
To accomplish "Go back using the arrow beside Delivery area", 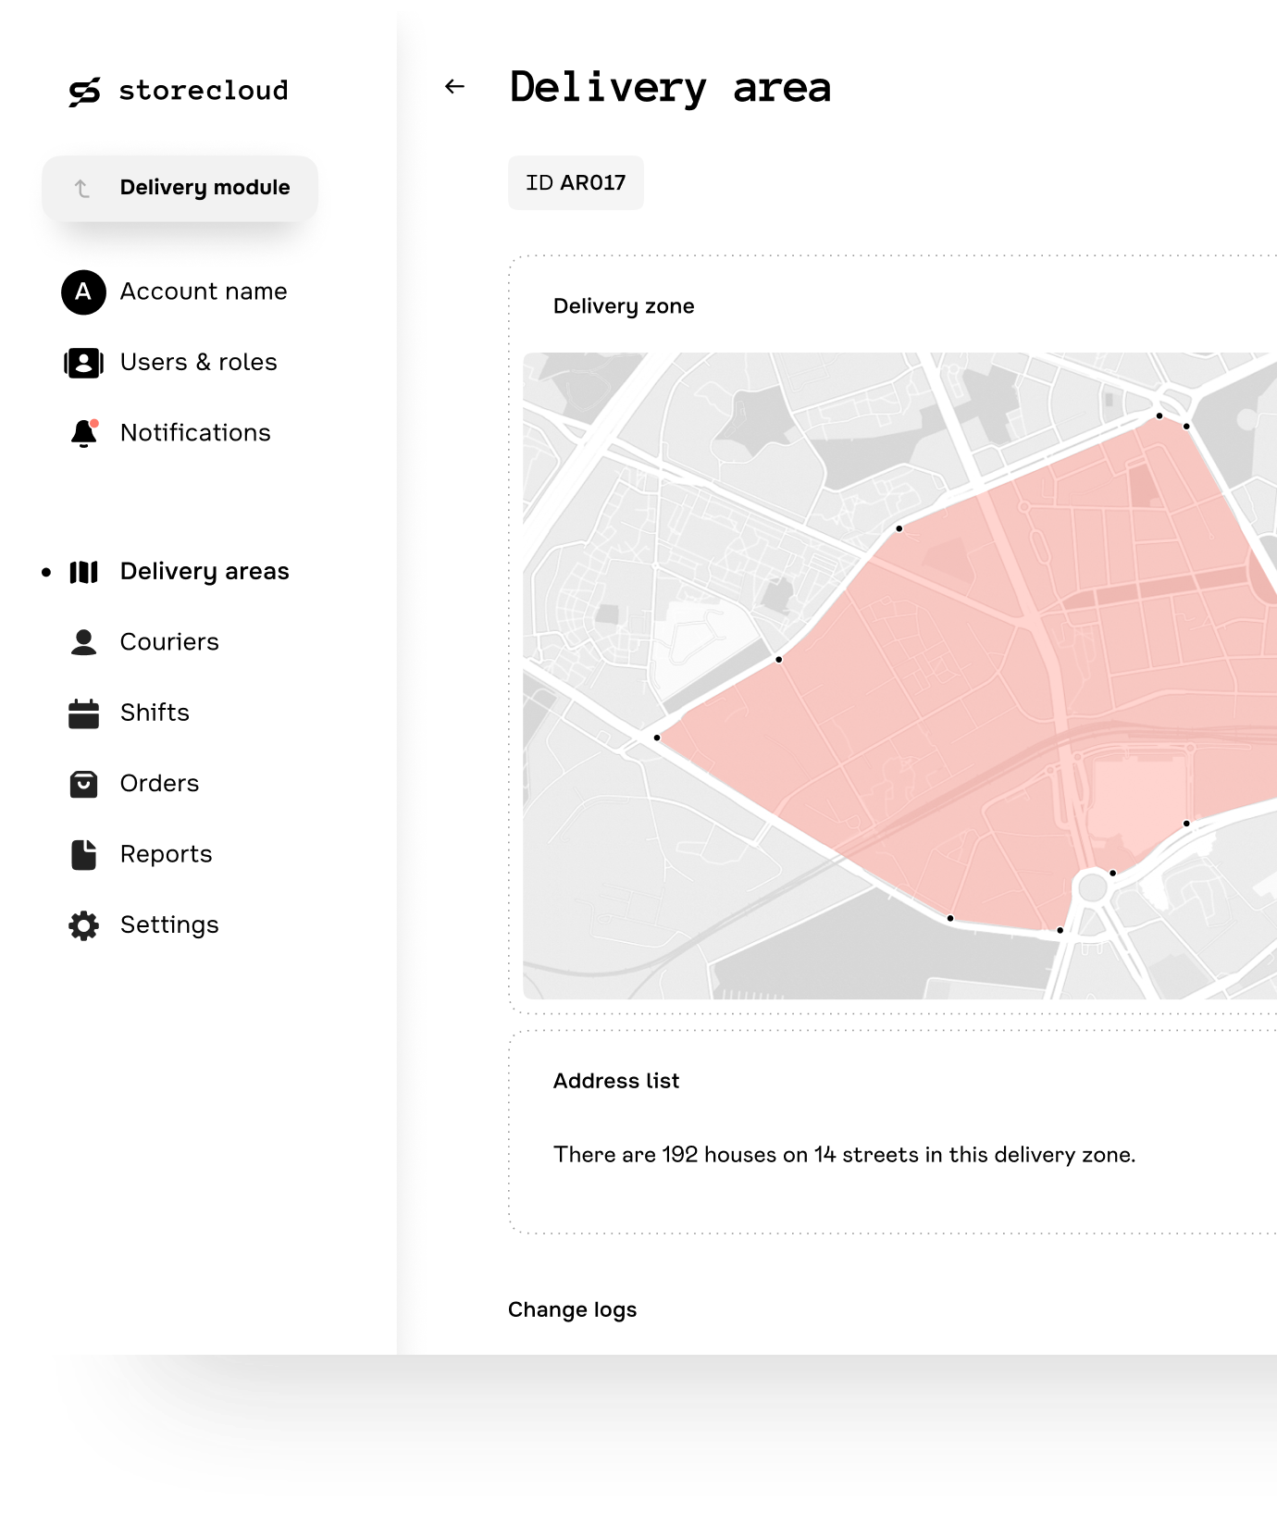I will pyautogui.click(x=454, y=87).
